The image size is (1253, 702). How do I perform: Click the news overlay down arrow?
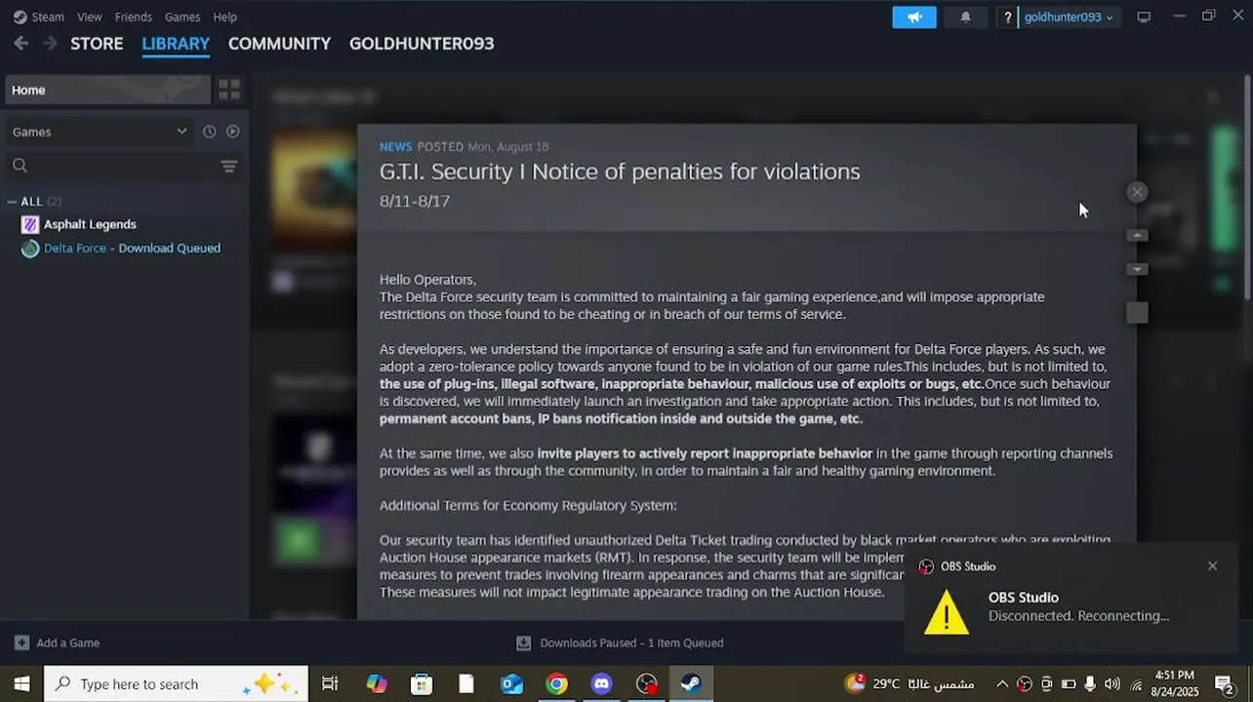(x=1137, y=269)
